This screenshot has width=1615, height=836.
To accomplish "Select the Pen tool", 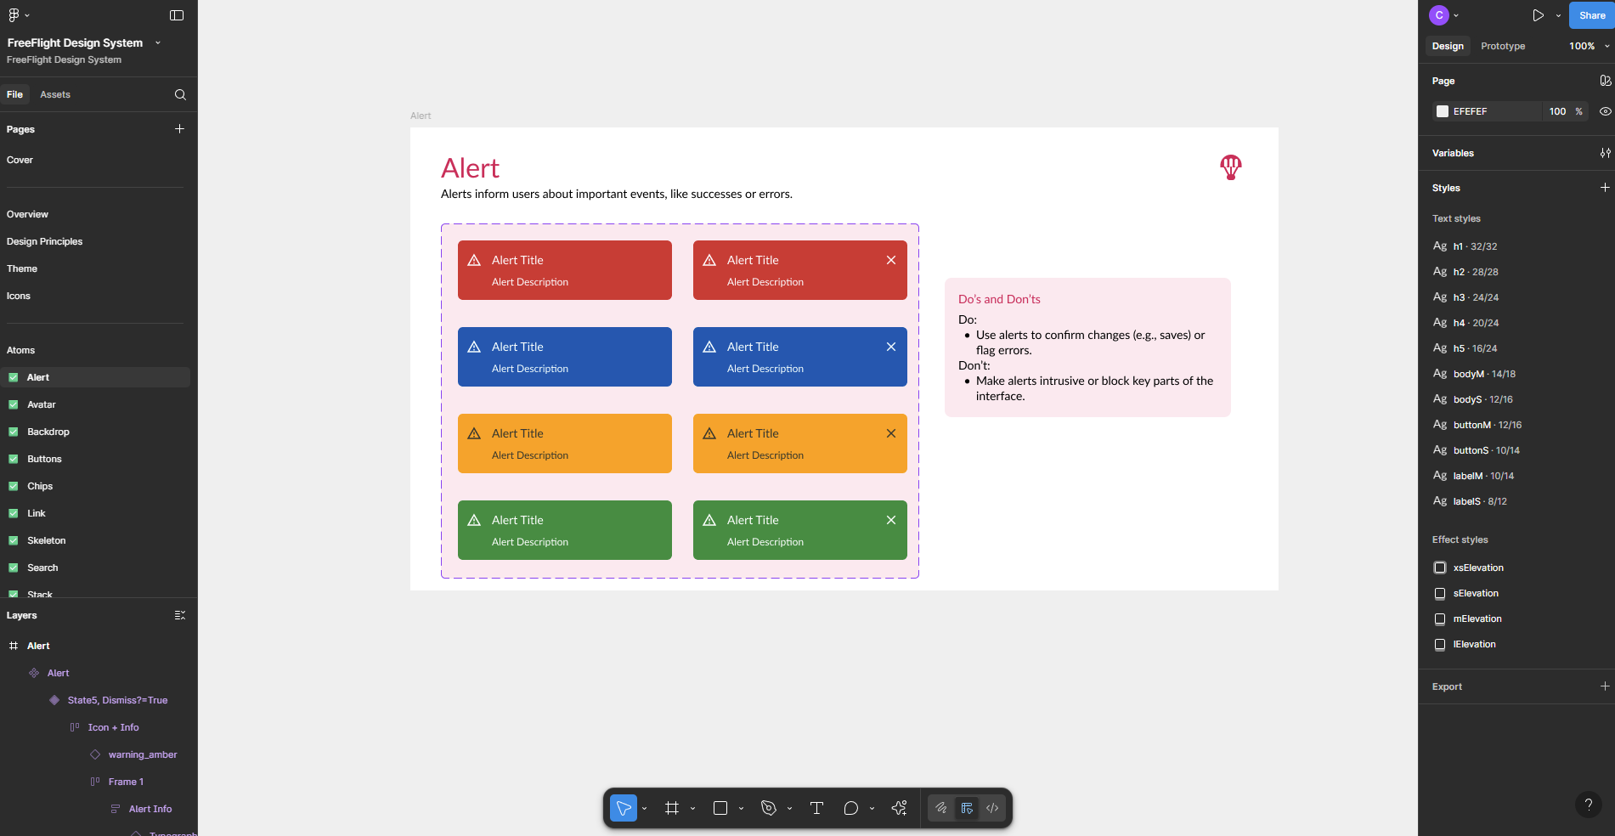I will pyautogui.click(x=769, y=808).
